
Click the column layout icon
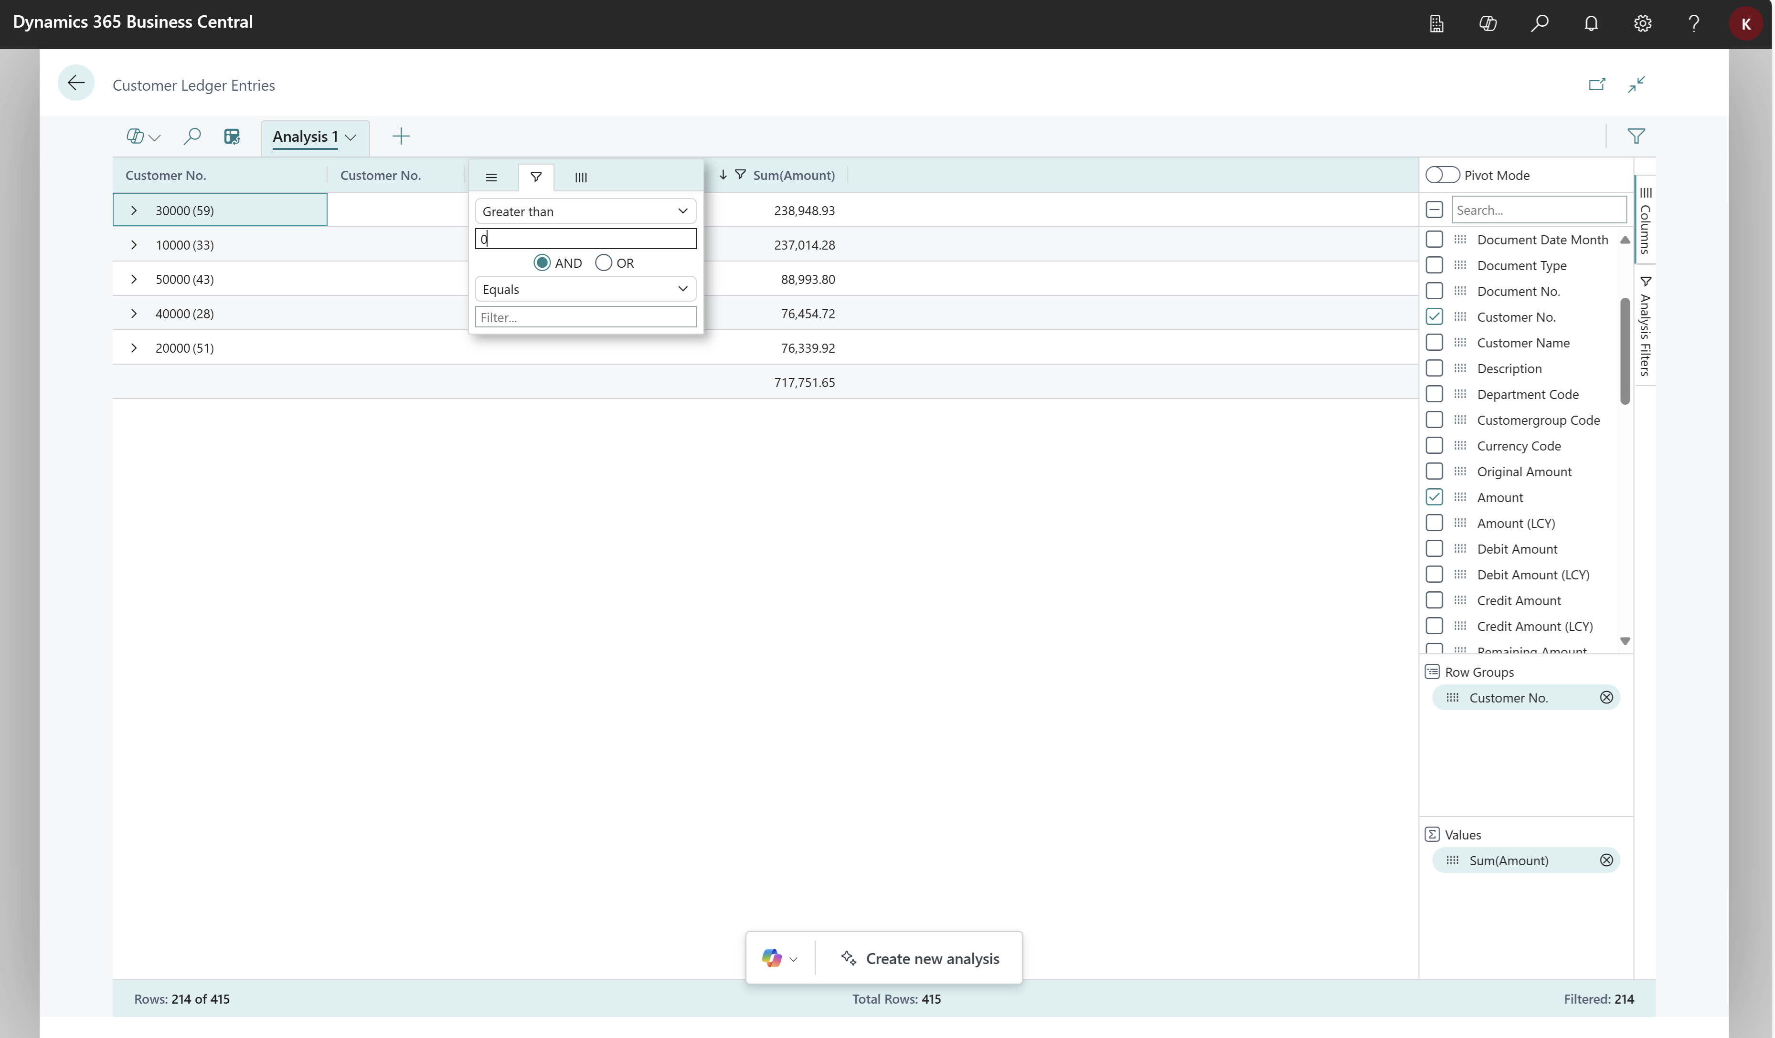582,177
